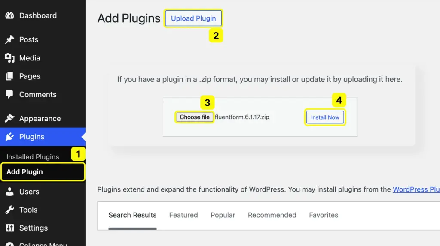The image size is (440, 246).
Task: Click the Posts pushpin icon
Action: tap(9, 39)
